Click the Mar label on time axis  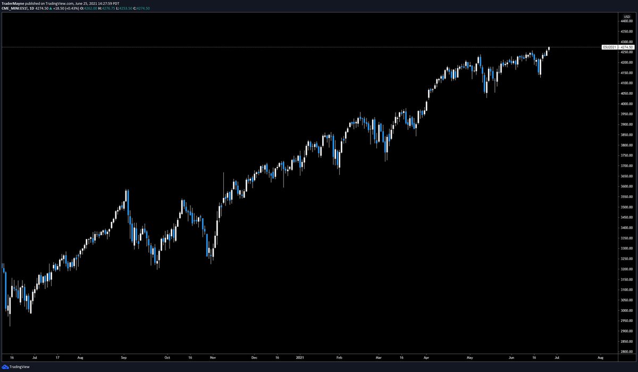[x=379, y=359]
